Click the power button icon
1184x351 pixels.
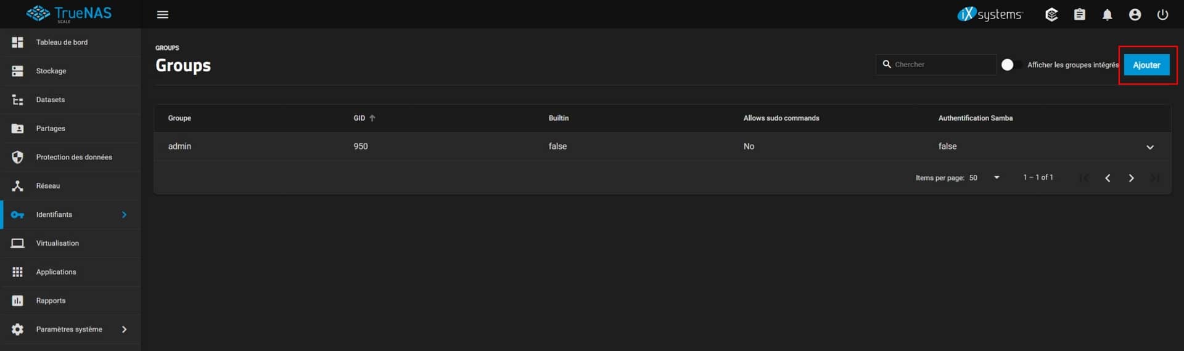pos(1162,15)
